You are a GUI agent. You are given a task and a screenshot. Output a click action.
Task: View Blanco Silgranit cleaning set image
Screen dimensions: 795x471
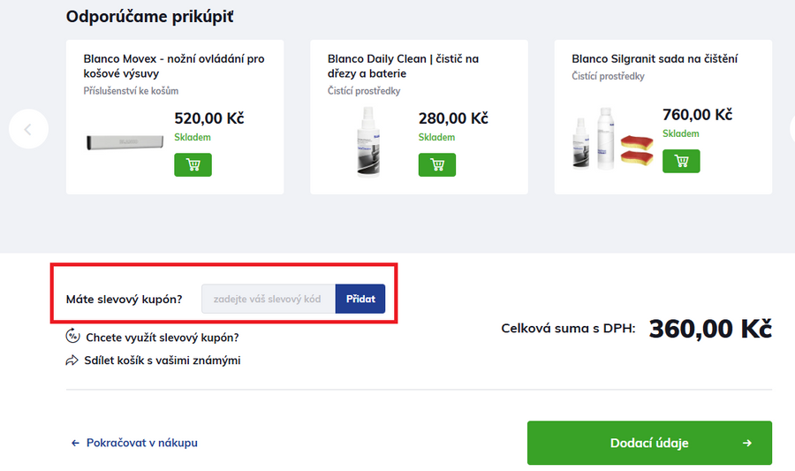(x=610, y=140)
